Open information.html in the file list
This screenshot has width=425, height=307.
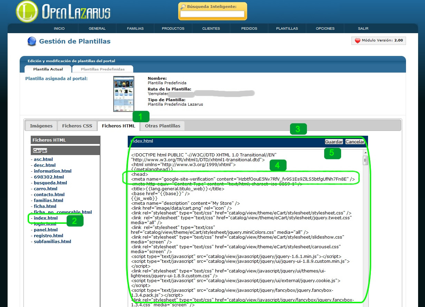[52, 171]
